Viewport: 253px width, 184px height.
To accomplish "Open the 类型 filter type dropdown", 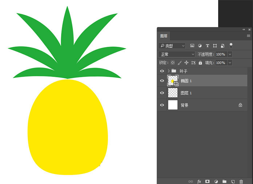I will pyautogui.click(x=172, y=46).
